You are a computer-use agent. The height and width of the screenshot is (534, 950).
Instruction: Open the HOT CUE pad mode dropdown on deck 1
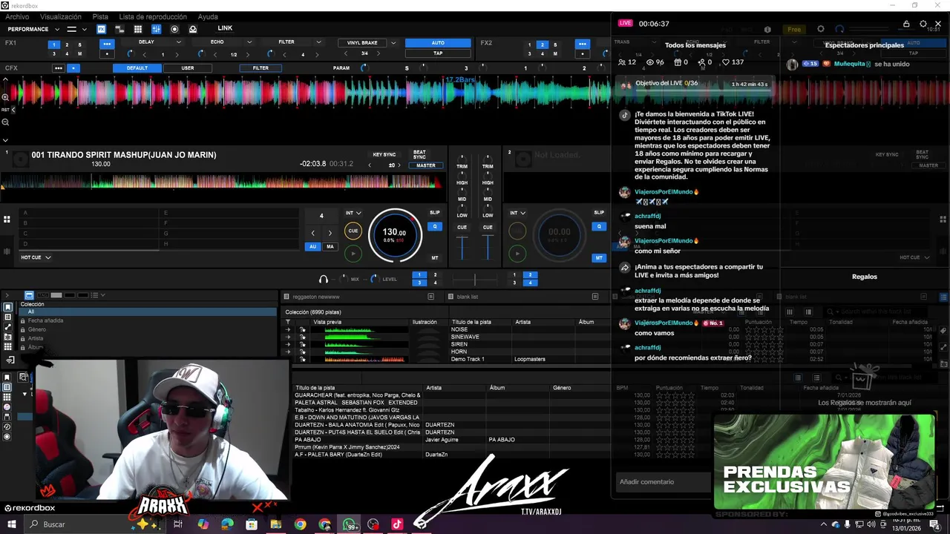[x=35, y=257]
